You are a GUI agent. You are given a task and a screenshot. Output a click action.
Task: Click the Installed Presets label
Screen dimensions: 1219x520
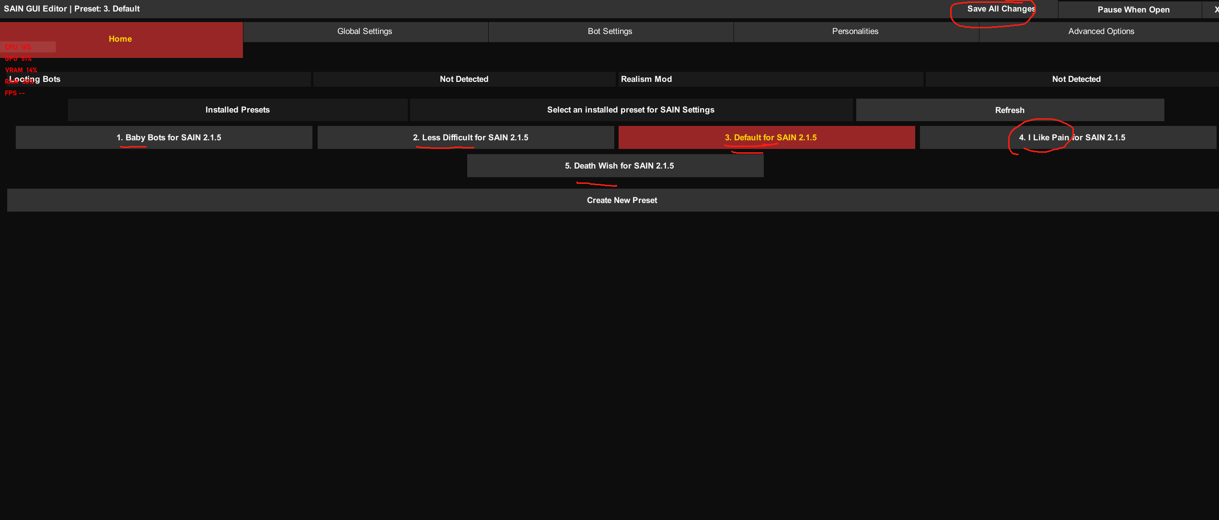(x=238, y=110)
